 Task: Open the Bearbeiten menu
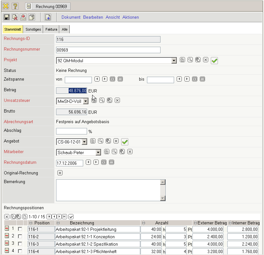click(93, 17)
